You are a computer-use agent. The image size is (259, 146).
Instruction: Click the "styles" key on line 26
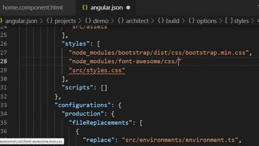pyautogui.click(x=76, y=44)
